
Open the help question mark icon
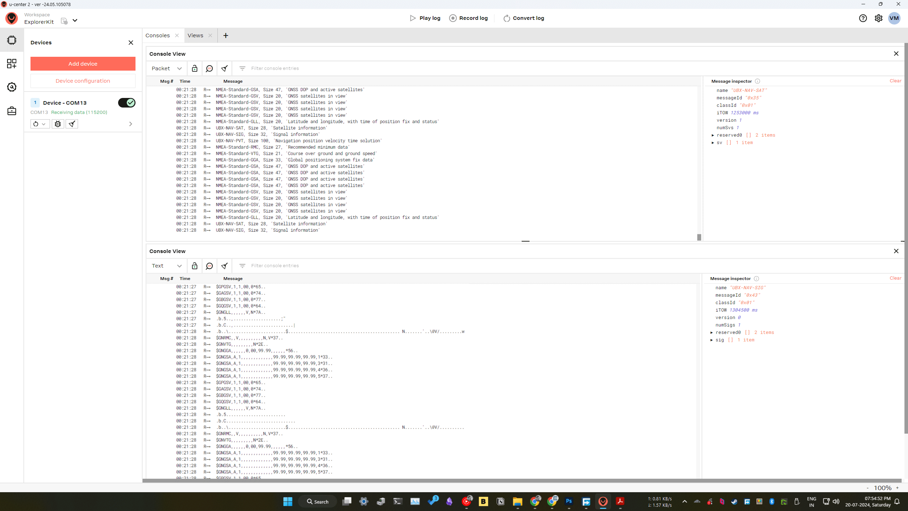(x=863, y=18)
